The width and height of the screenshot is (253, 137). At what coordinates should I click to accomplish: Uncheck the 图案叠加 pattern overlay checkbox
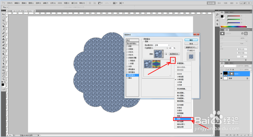tap(127, 75)
